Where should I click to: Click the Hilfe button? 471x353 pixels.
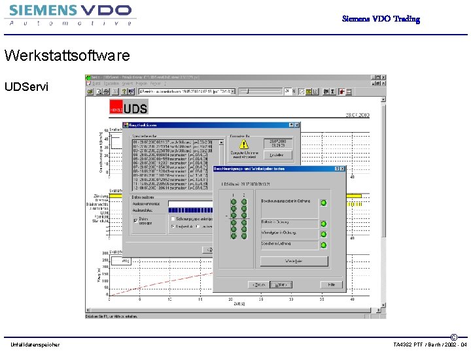(x=331, y=284)
